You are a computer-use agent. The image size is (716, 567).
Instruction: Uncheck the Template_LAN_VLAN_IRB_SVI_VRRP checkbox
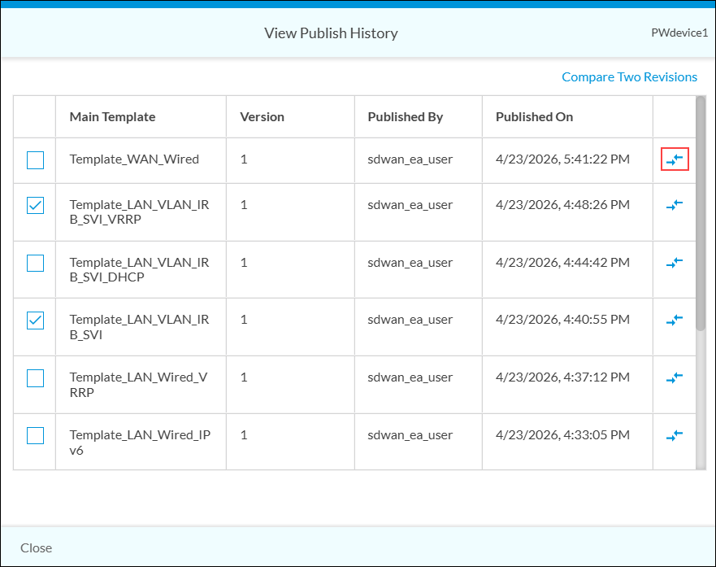click(35, 205)
